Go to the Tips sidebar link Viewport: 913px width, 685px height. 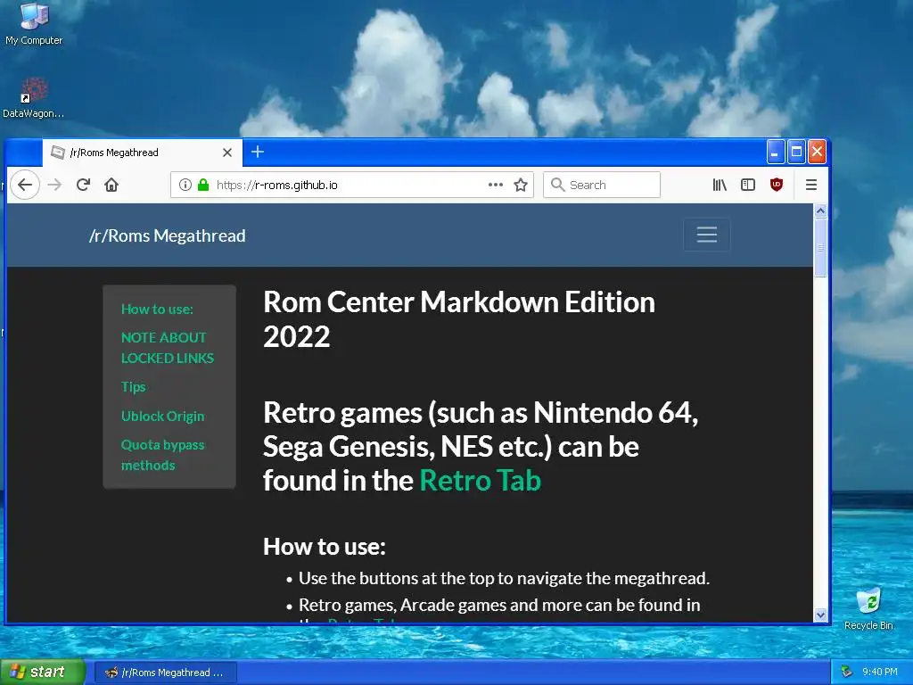[x=134, y=387]
